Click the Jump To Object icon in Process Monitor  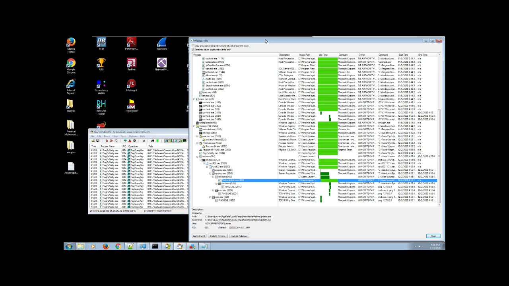point(157,141)
